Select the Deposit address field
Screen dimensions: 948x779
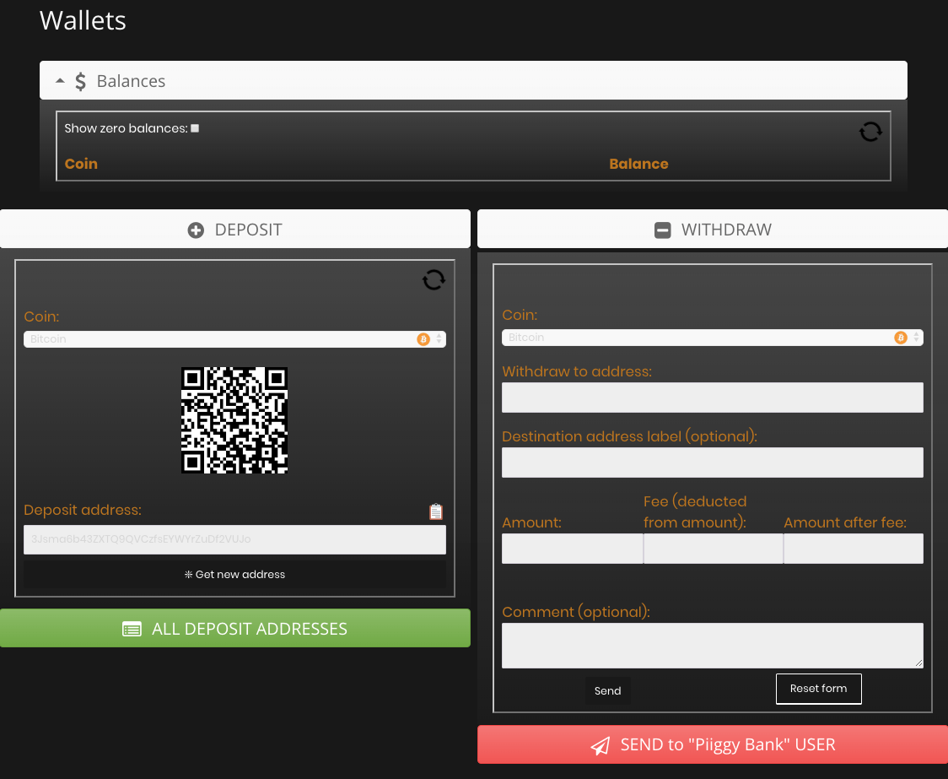234,539
